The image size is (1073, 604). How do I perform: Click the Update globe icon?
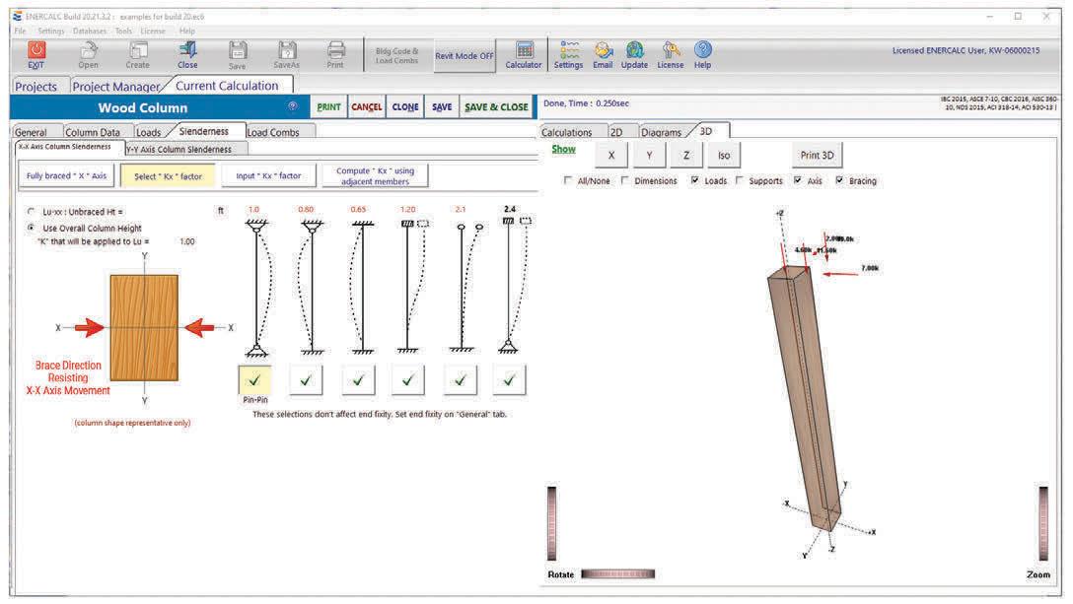pos(634,50)
